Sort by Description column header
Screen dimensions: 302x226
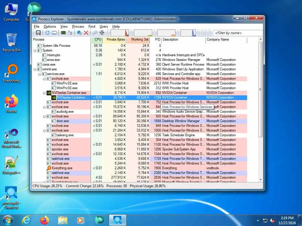184,39
